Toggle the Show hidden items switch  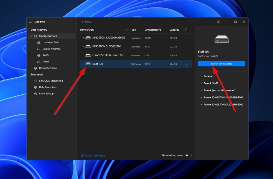pyautogui.click(x=188, y=156)
